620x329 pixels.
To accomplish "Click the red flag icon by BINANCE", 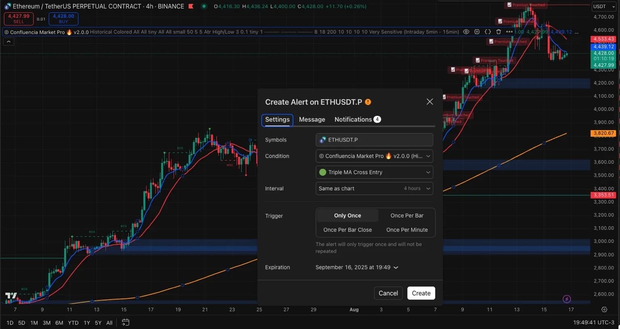I will pos(191,6).
